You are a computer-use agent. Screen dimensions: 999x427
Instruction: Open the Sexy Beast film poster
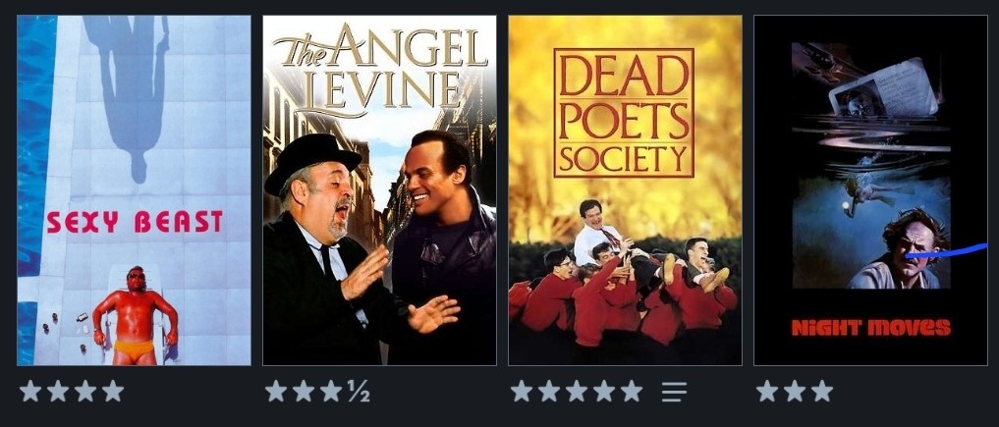tap(134, 190)
